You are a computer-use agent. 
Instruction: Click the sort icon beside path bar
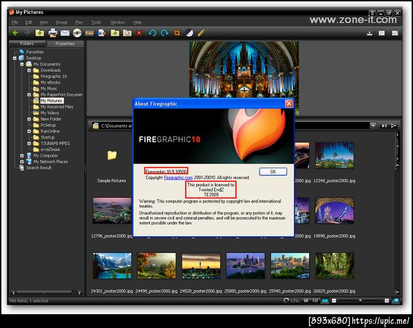tap(384, 126)
